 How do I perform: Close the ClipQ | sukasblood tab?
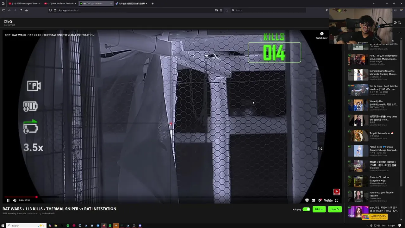[x=111, y=3]
